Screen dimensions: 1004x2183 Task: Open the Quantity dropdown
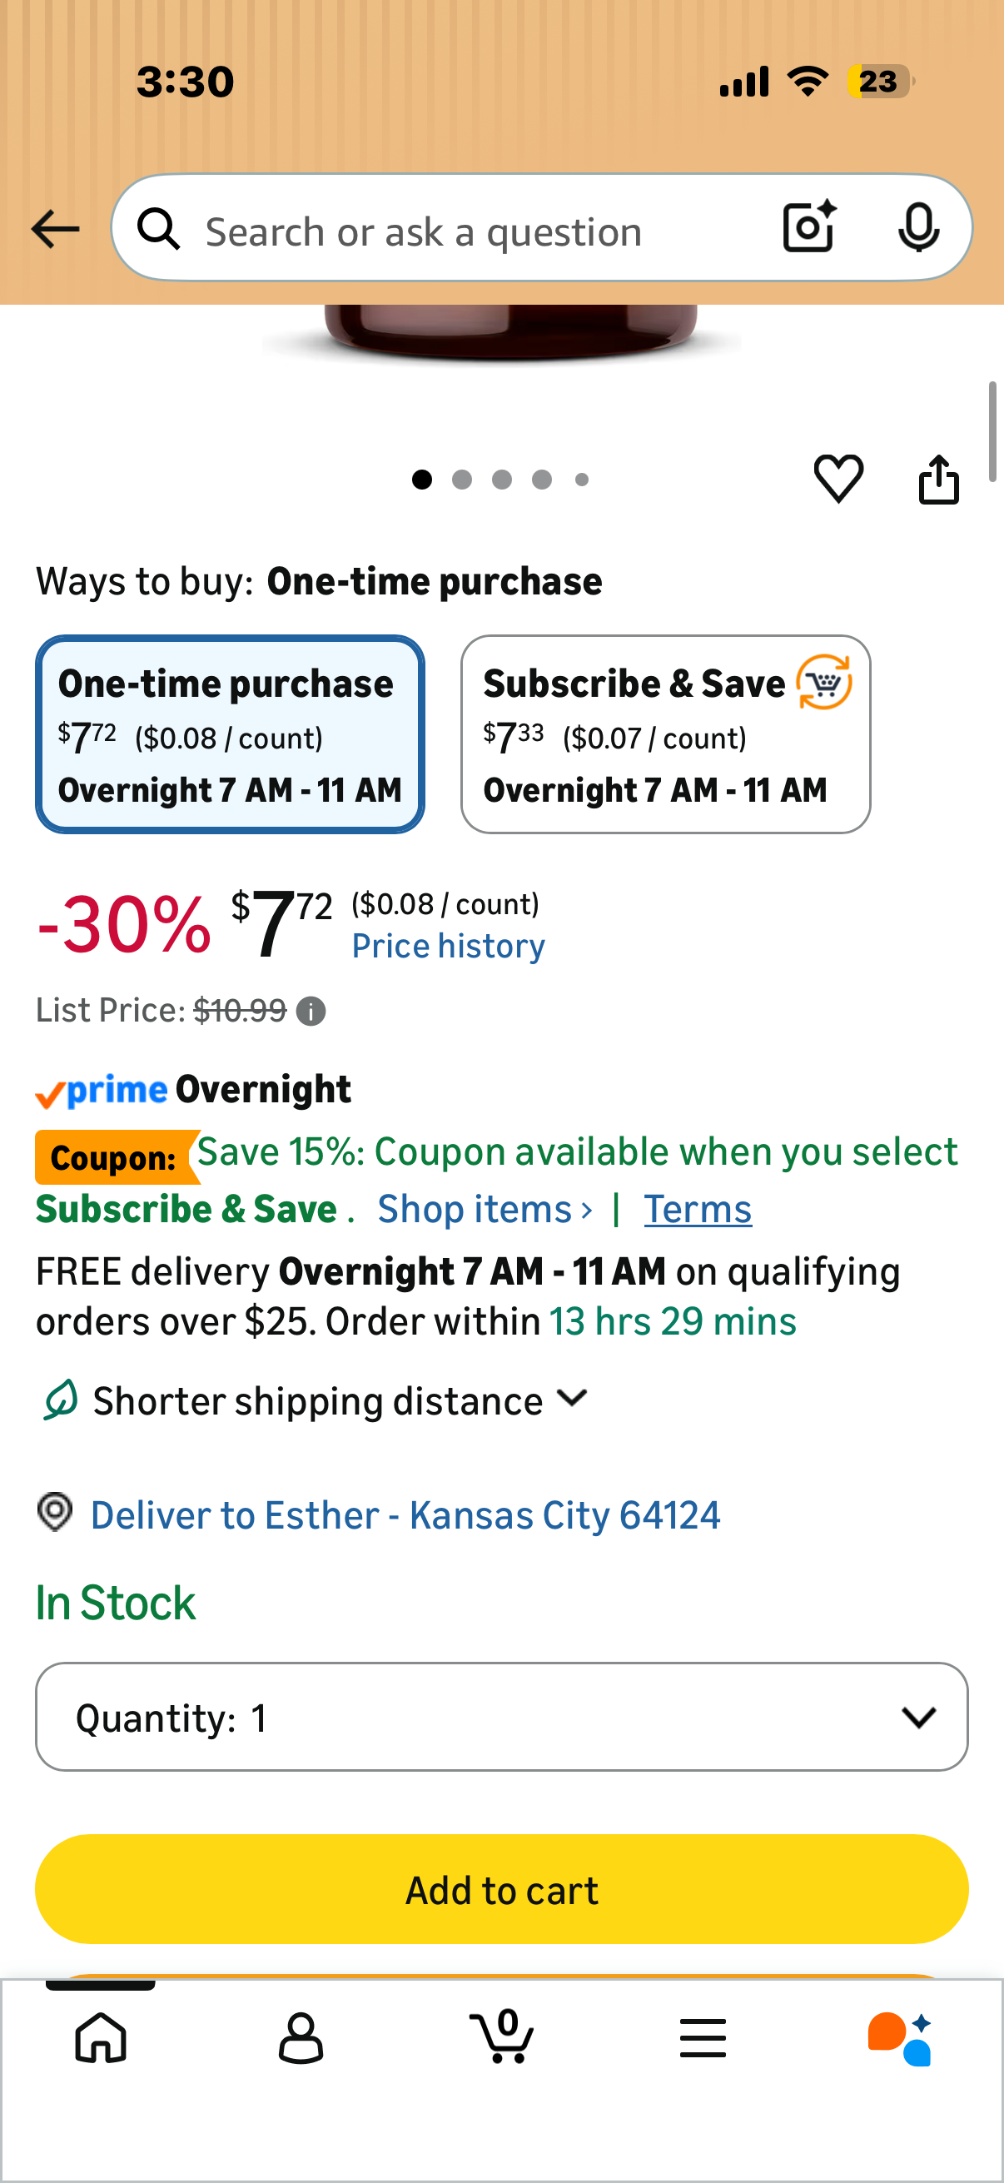pos(501,1716)
